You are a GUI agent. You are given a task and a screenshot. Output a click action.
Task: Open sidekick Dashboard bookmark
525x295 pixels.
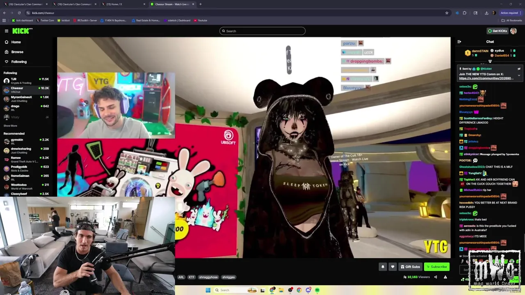click(x=177, y=20)
